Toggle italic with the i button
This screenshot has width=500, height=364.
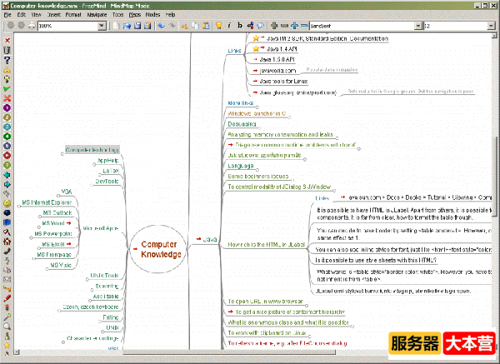click(x=229, y=26)
